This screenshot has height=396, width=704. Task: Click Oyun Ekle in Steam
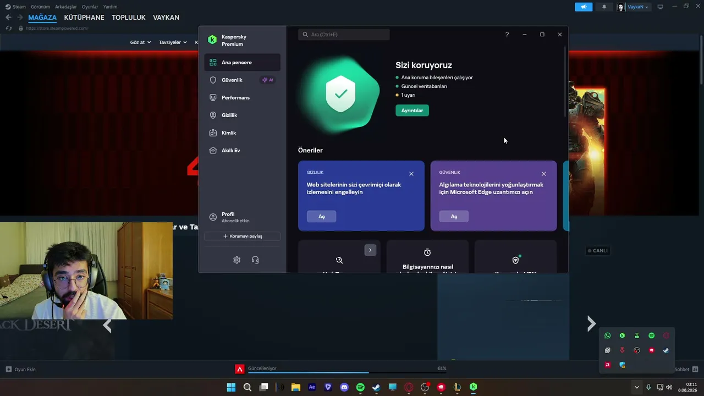coord(21,370)
